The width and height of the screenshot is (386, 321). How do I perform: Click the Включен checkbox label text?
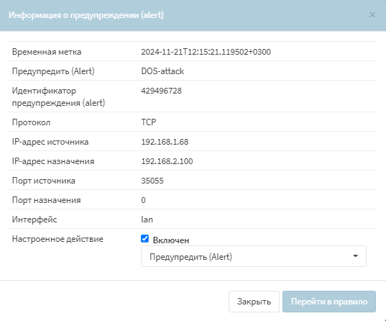171,240
